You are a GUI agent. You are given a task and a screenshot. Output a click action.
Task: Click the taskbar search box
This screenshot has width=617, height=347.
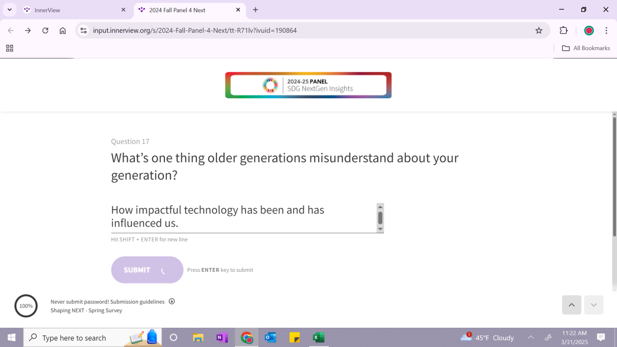pyautogui.click(x=93, y=337)
